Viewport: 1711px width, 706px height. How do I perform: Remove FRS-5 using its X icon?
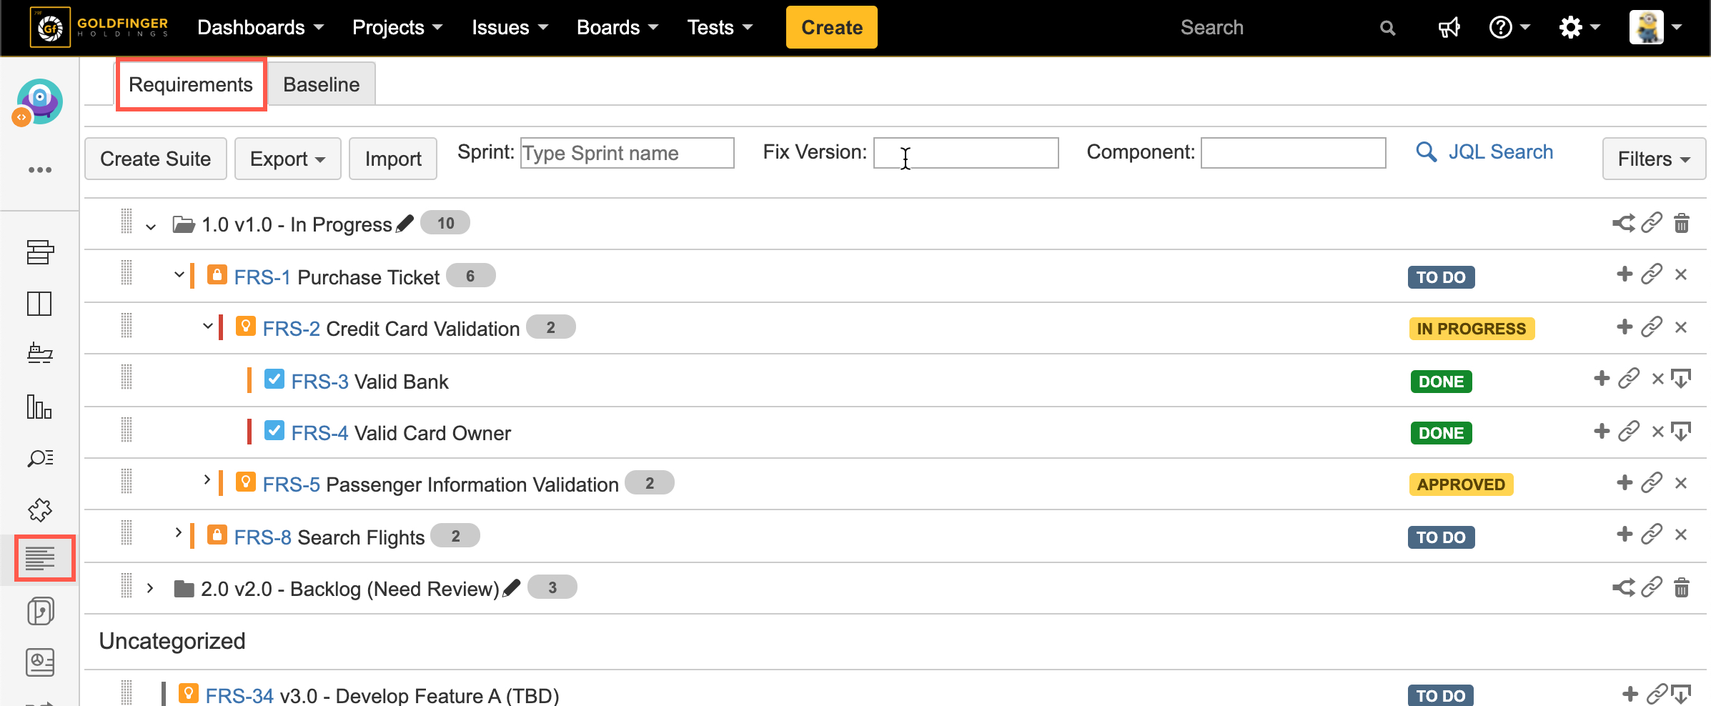point(1681,484)
